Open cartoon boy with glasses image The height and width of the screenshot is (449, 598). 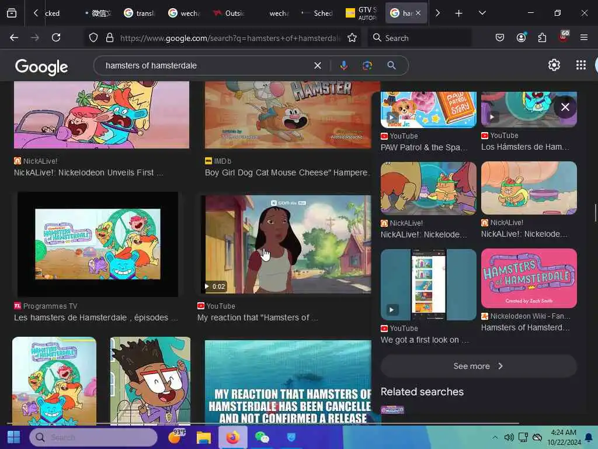pos(150,381)
